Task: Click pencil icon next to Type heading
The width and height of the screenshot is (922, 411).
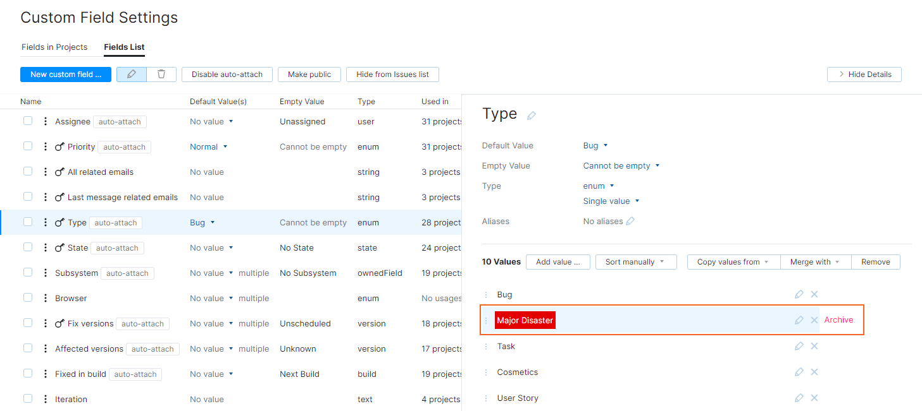Action: tap(532, 116)
